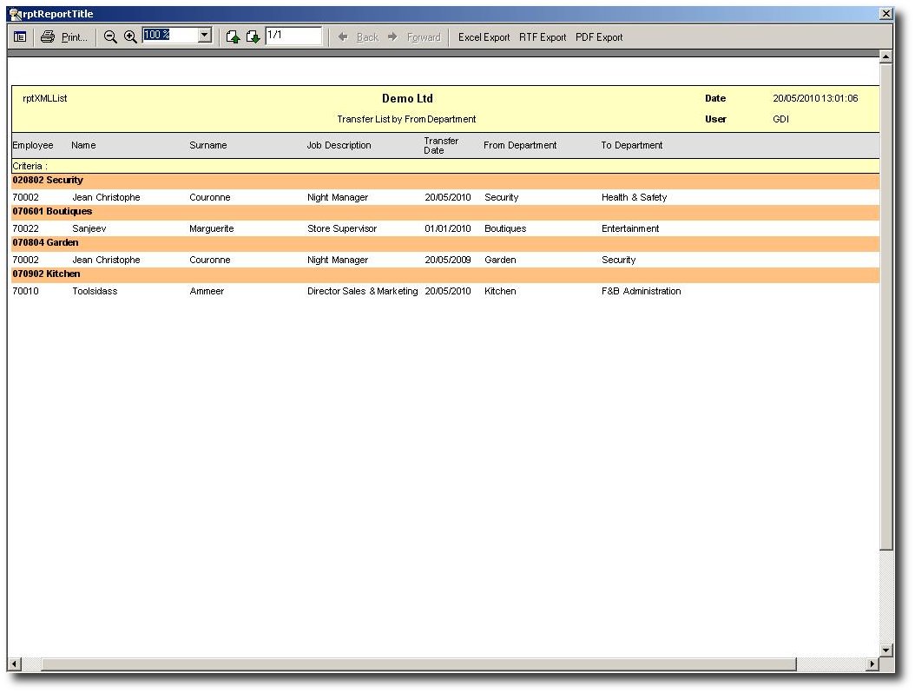Export the report as RTF
The image size is (915, 693).
[x=543, y=37]
